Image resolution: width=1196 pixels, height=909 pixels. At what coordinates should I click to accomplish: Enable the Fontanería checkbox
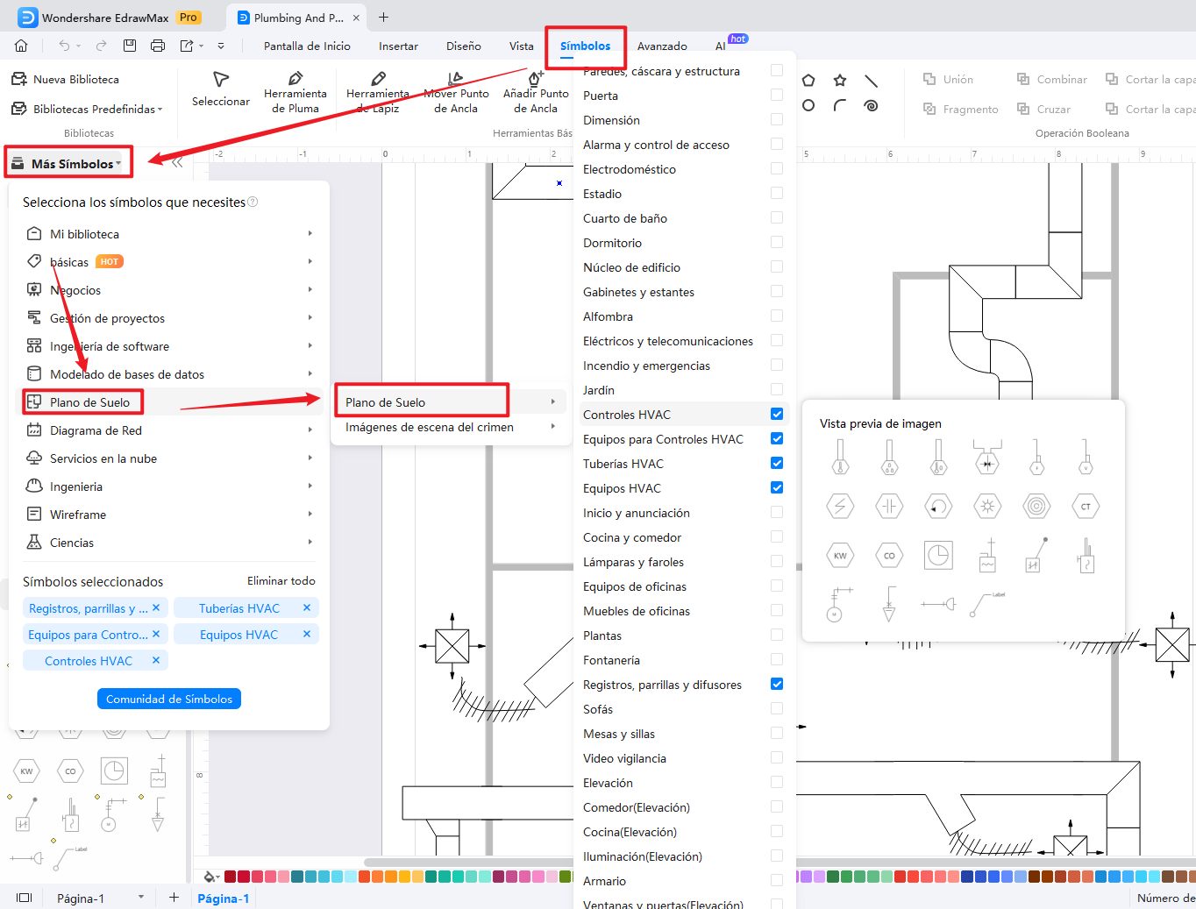tap(777, 659)
